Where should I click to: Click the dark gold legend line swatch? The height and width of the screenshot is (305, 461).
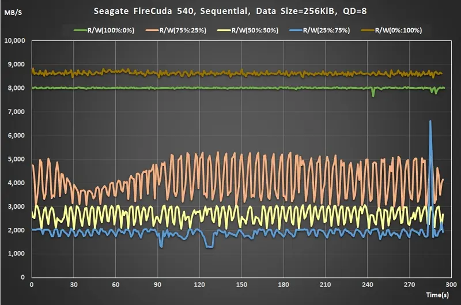click(x=368, y=31)
